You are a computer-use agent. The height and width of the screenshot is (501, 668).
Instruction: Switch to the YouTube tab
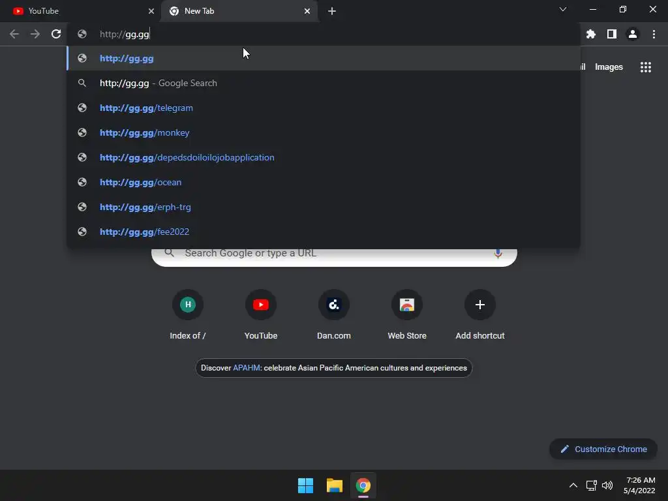pos(80,11)
